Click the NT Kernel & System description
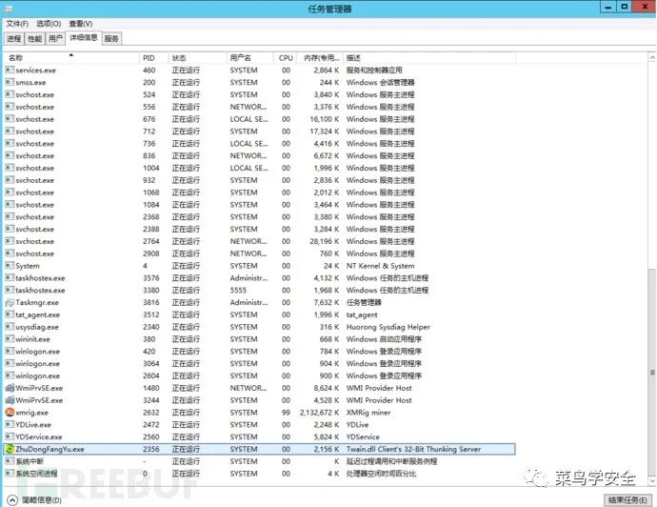The height and width of the screenshot is (507, 657). click(380, 266)
